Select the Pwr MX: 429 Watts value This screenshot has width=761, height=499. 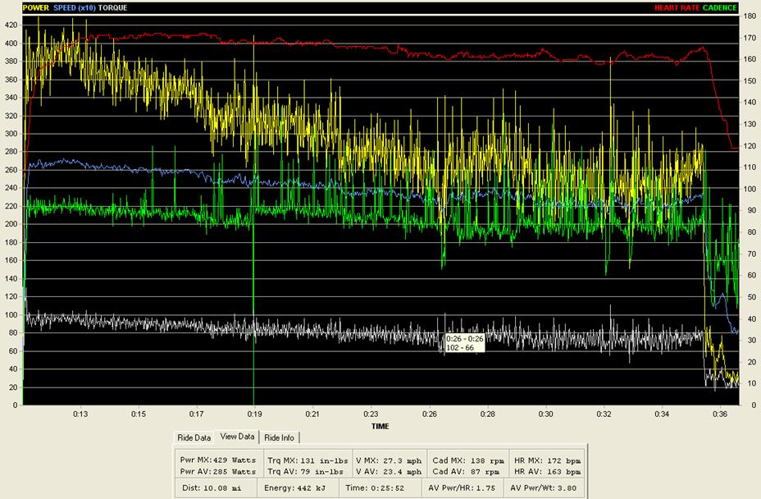coord(217,460)
